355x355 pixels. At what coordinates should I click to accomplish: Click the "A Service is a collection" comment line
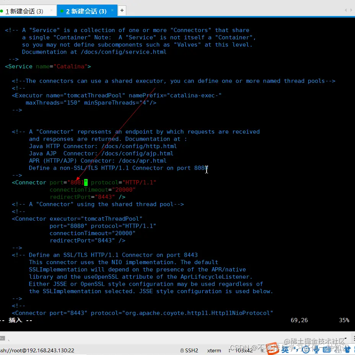point(127,30)
